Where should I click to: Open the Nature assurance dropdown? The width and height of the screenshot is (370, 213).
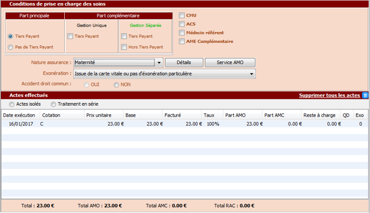pyautogui.click(x=159, y=62)
